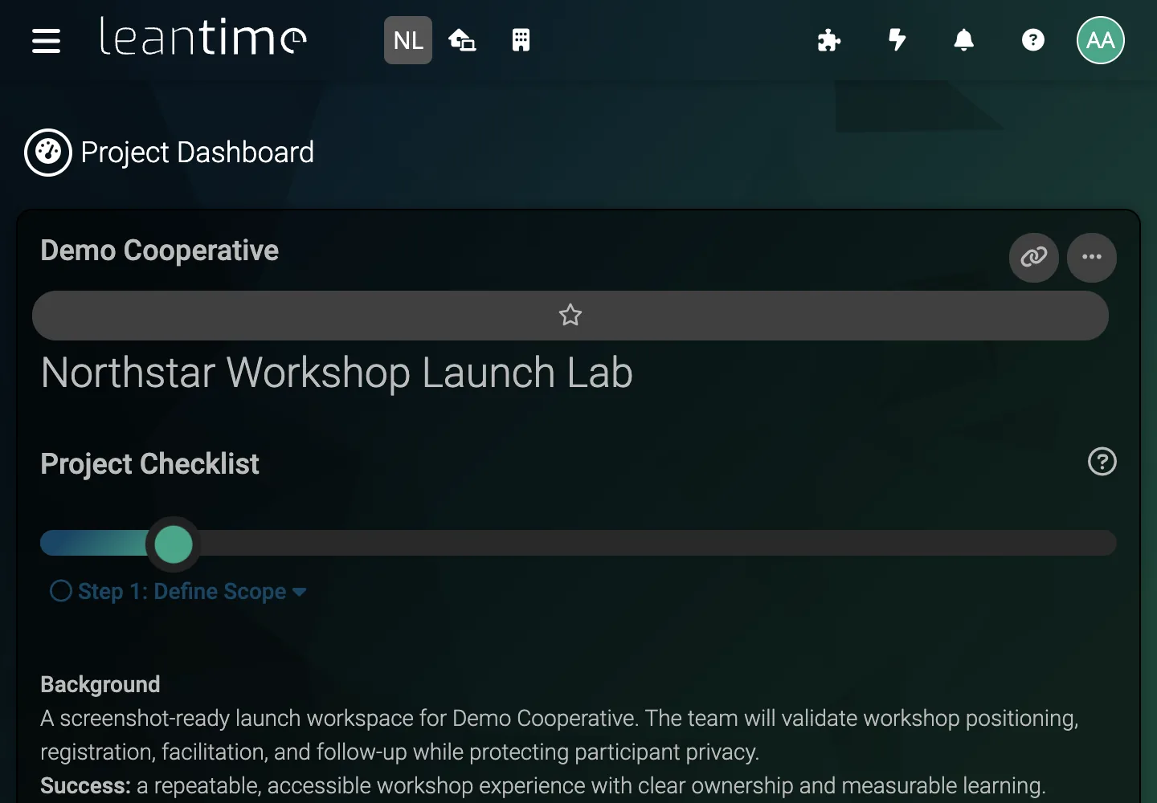Open the AA user avatar menu
Image resolution: width=1157 pixels, height=803 pixels.
[x=1101, y=40]
